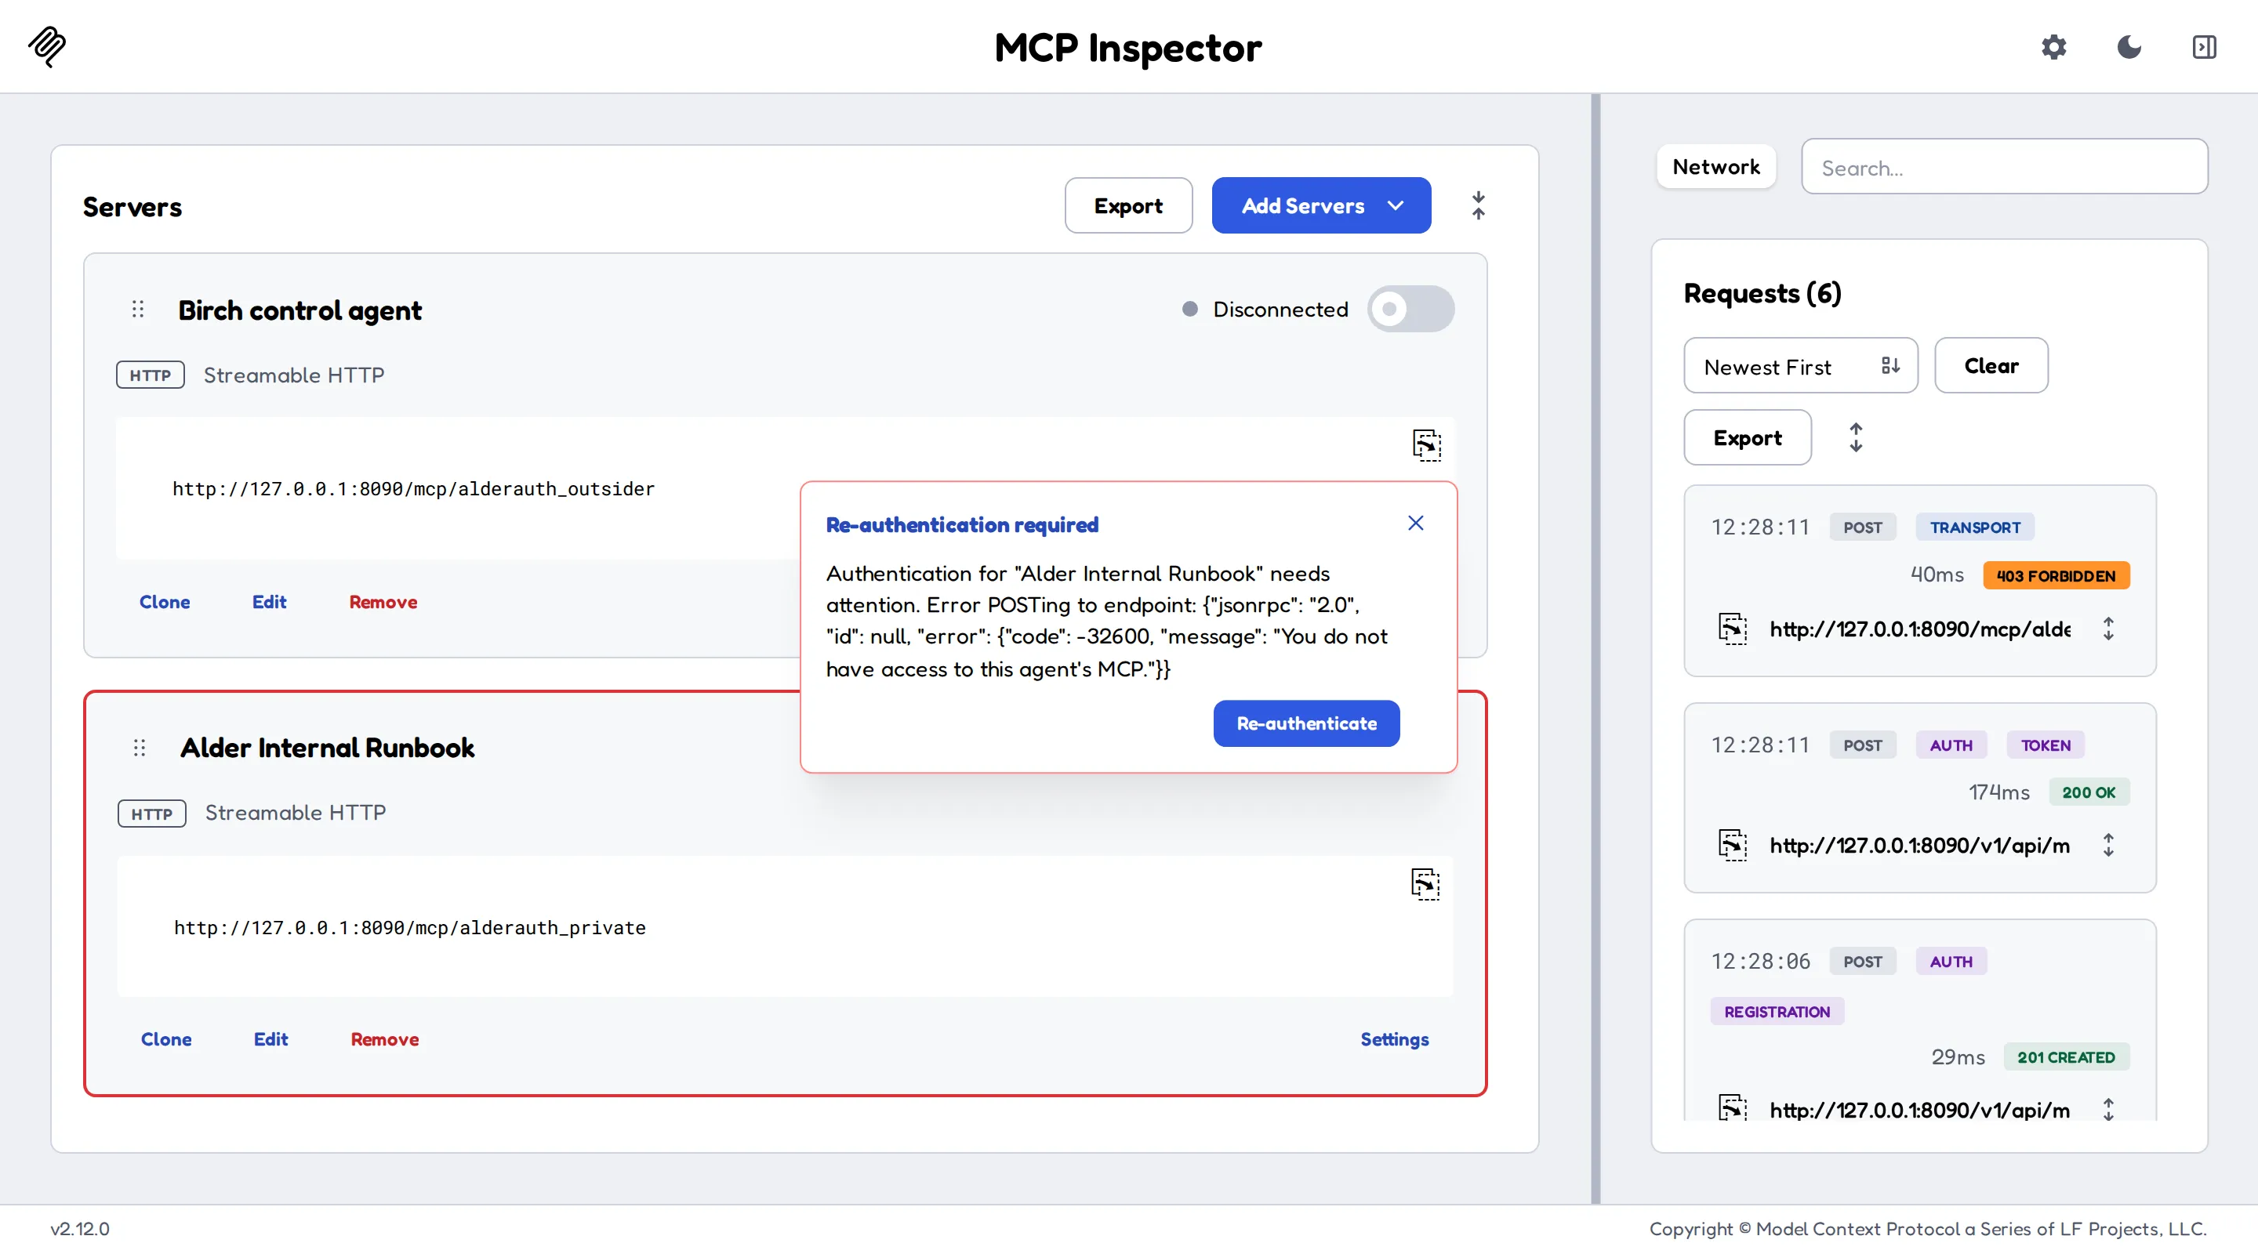The width and height of the screenshot is (2258, 1254).
Task: Click the 174ms duration value
Action: 1998,792
